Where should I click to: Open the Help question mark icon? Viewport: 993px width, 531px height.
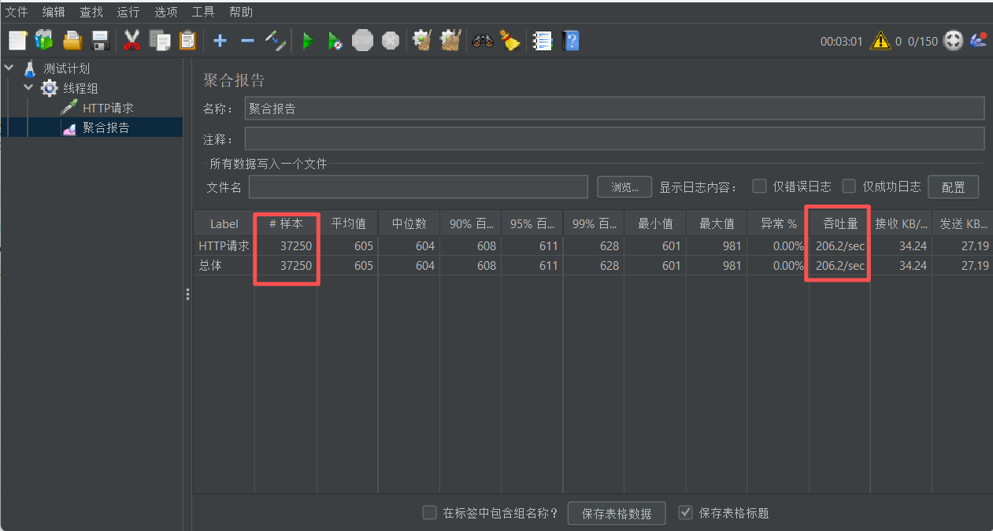pos(570,40)
